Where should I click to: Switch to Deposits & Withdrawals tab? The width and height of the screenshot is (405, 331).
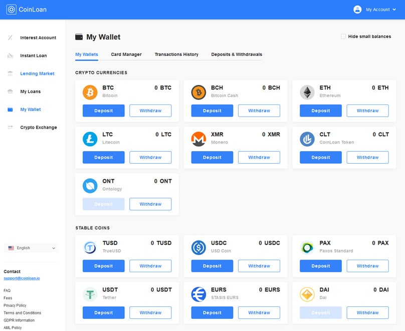pos(237,55)
